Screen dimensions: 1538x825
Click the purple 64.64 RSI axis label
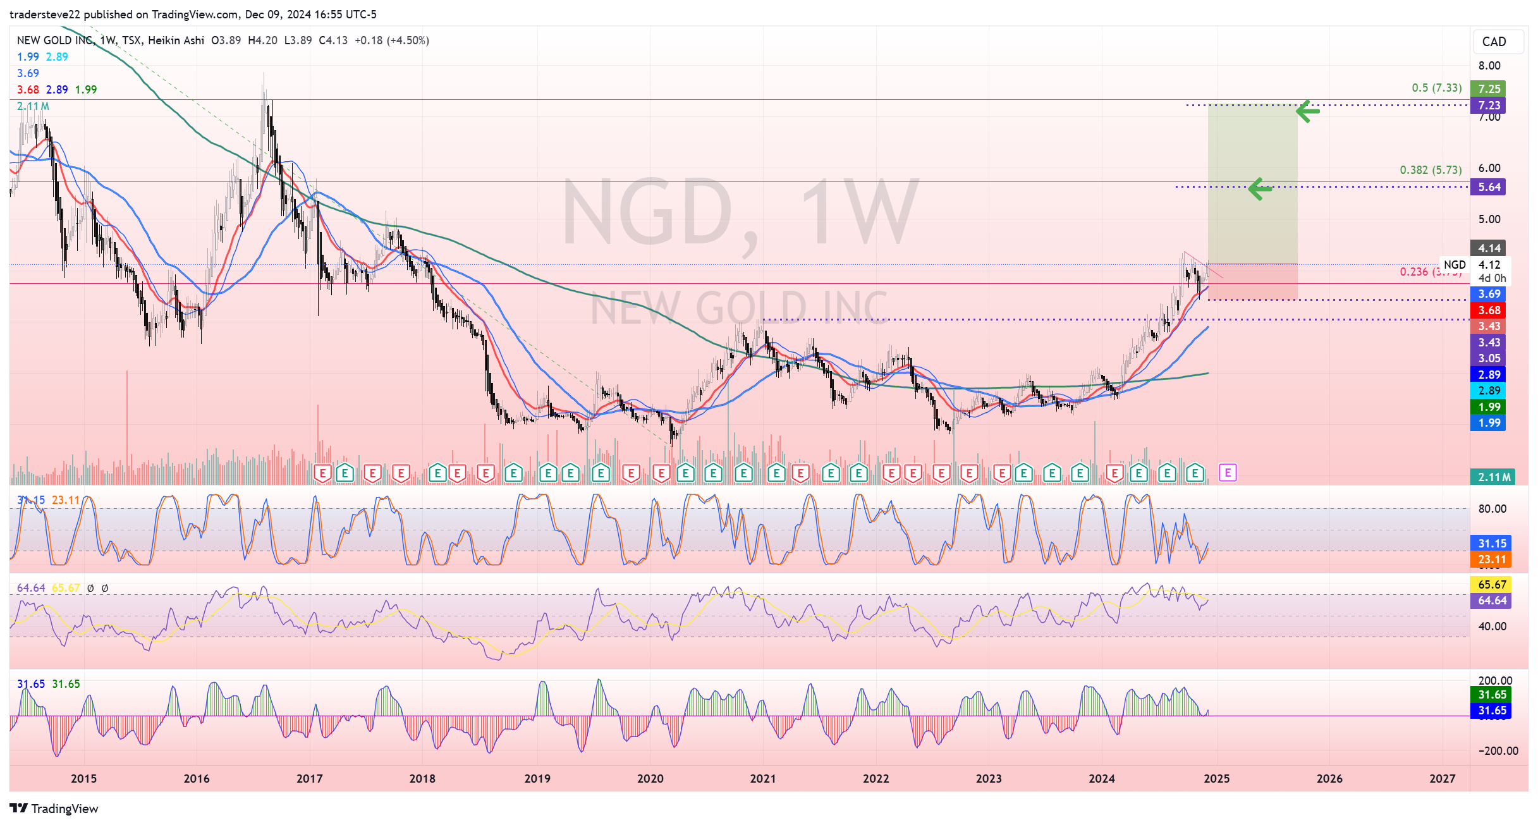point(1492,601)
